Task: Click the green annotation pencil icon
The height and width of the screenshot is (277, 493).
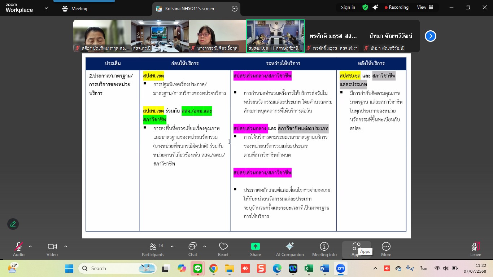Action: tap(13, 224)
